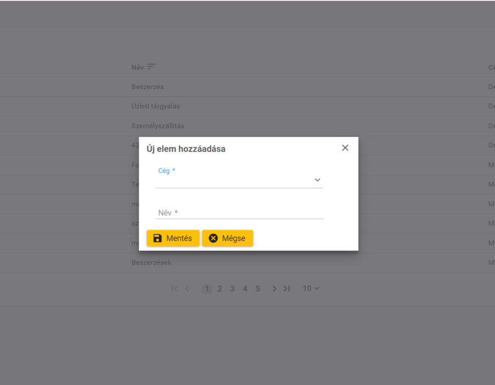This screenshot has height=385, width=495.
Task: Open rows-per-page dropdown showing 10
Action: [311, 288]
